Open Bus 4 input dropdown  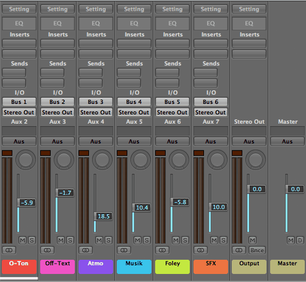click(134, 102)
